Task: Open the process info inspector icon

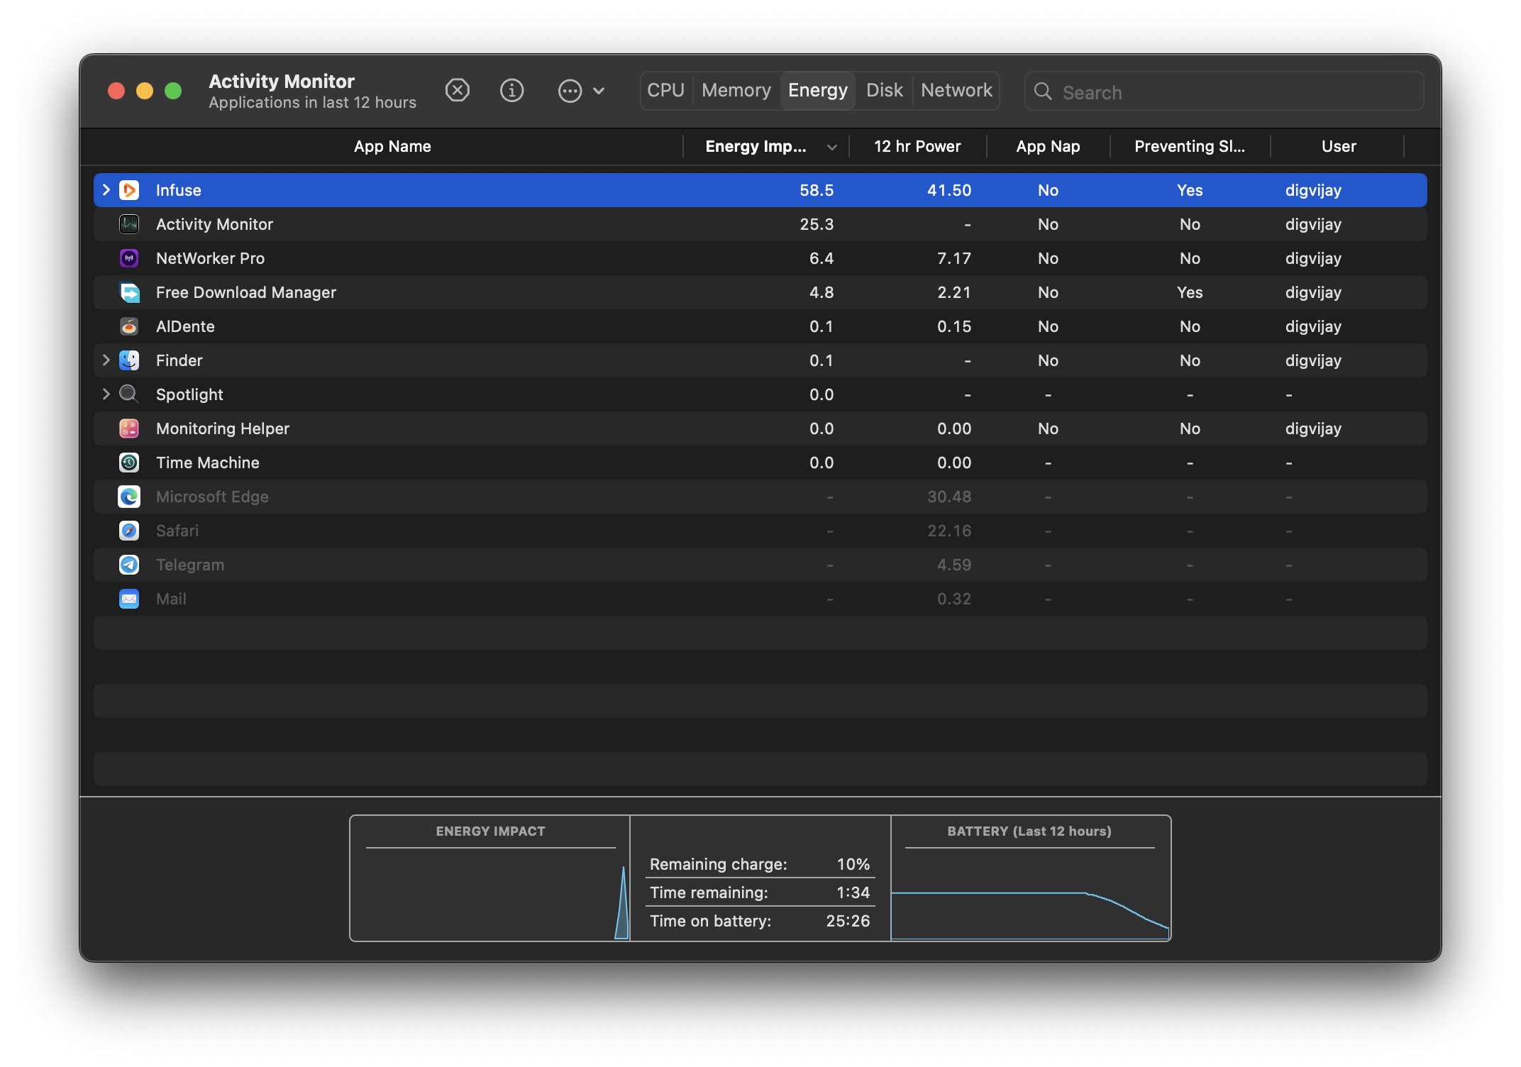Action: tap(511, 91)
